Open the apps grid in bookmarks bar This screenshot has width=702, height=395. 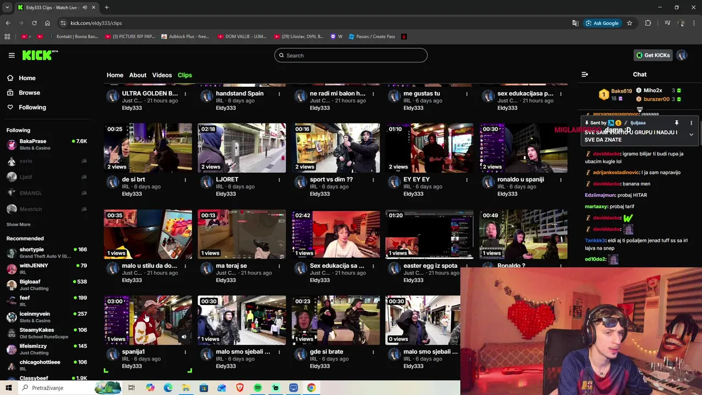(x=7, y=37)
